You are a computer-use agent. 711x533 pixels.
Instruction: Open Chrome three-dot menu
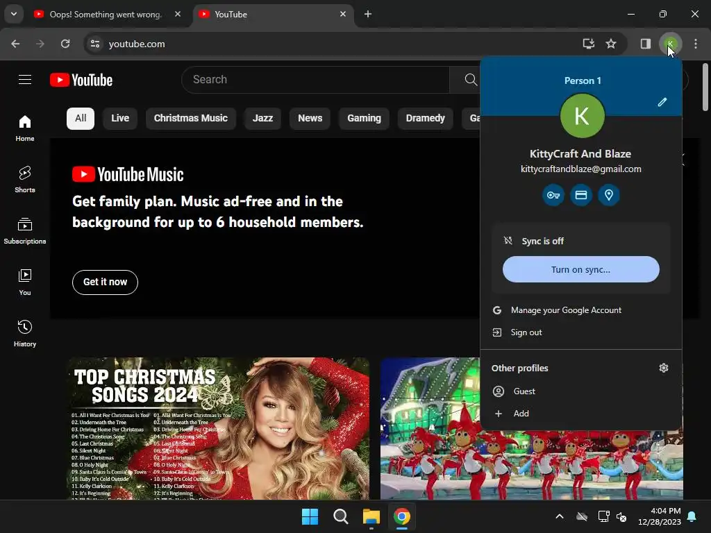pos(696,44)
